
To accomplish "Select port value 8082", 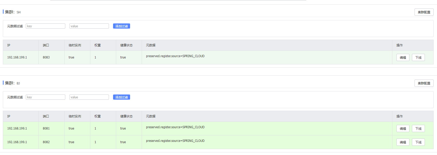I will point(46,142).
